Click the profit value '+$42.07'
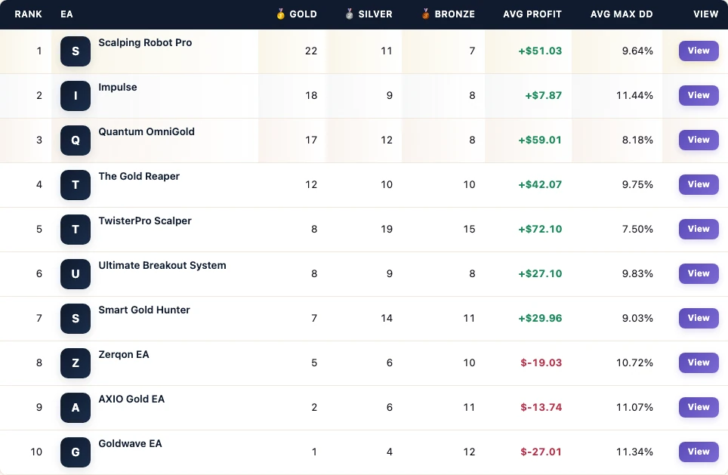728x475 pixels. 540,185
